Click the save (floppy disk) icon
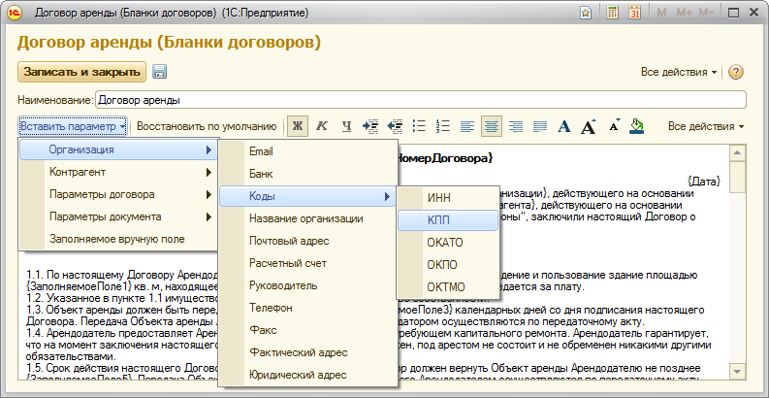This screenshot has height=398, width=769. [x=160, y=72]
